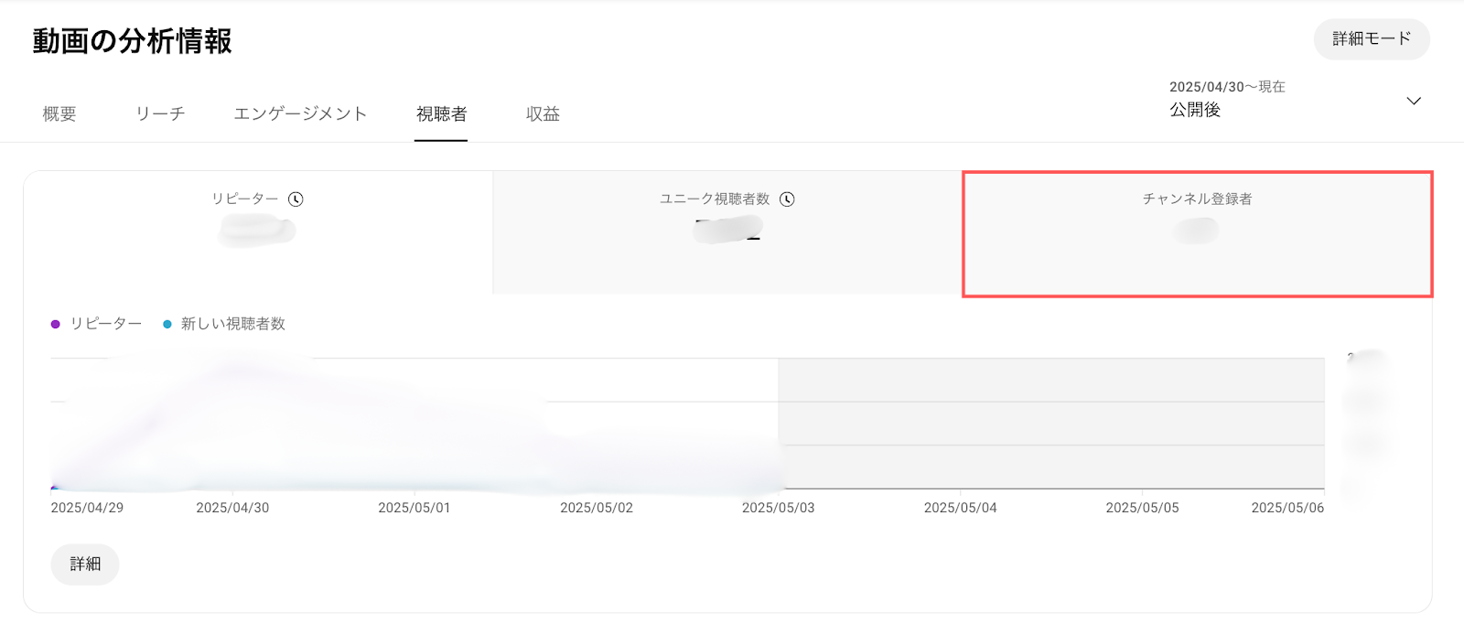Click the 2025/04/29 axis date label
The height and width of the screenshot is (634, 1464).
coord(87,508)
